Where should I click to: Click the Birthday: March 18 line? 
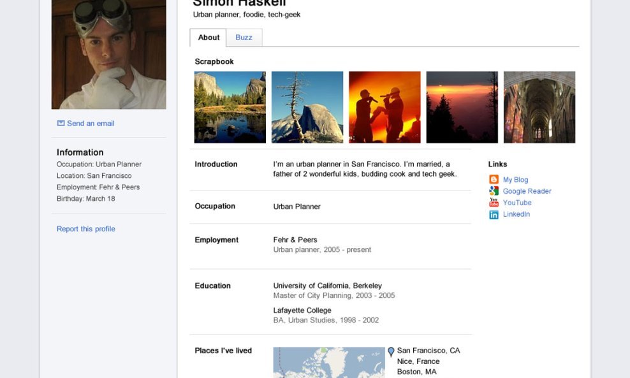[x=85, y=198]
